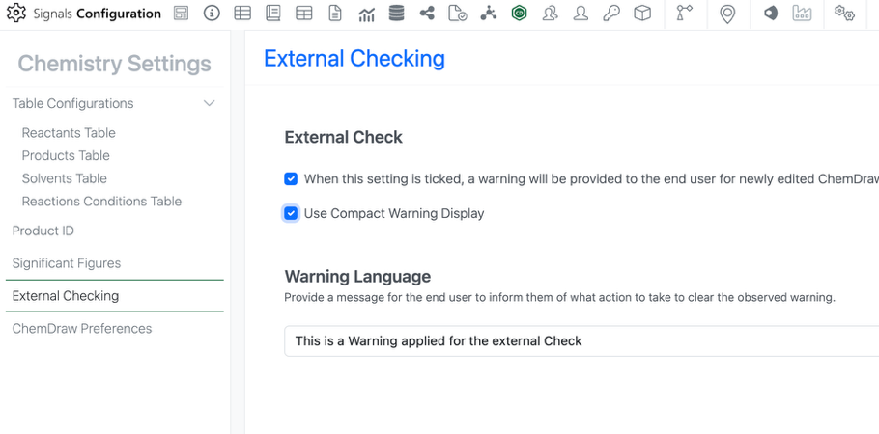Open the form layout icon in toolbar

pyautogui.click(x=181, y=14)
